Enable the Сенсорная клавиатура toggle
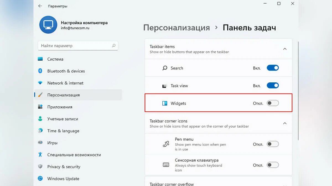This screenshot has height=186, width=332. point(273,165)
